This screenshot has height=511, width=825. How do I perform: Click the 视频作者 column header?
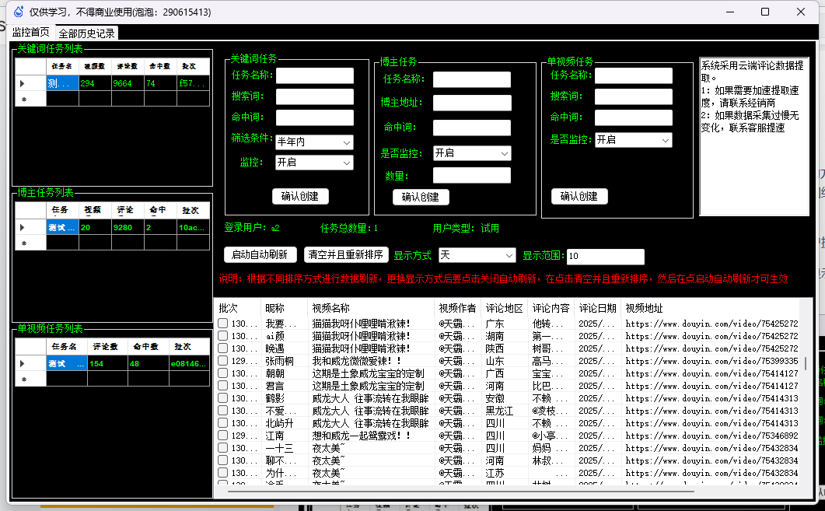click(457, 309)
